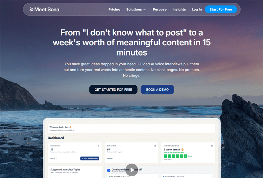
Task: Click the '6 week streak' text
Action: coord(172,149)
